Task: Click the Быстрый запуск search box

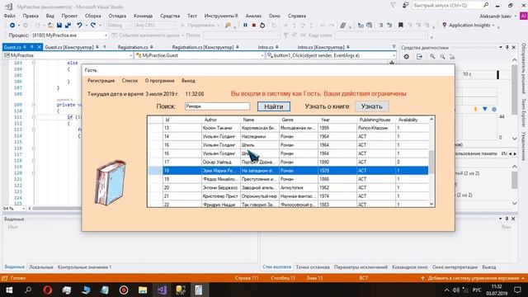Action: pos(451,6)
